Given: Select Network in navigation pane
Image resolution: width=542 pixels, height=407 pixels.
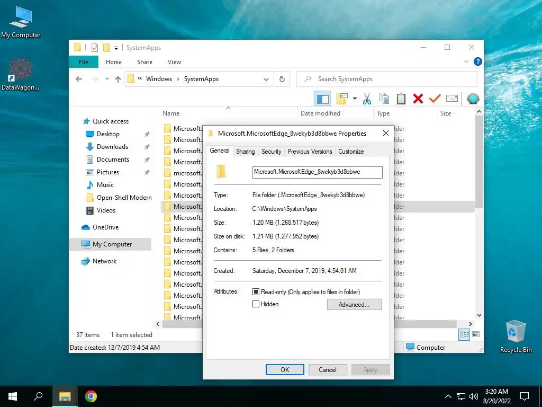Looking at the screenshot, I should tap(104, 261).
